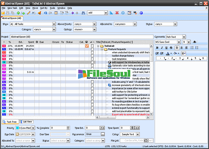
Task: Open the Status filter dropdown at top
Action: coord(175,24)
